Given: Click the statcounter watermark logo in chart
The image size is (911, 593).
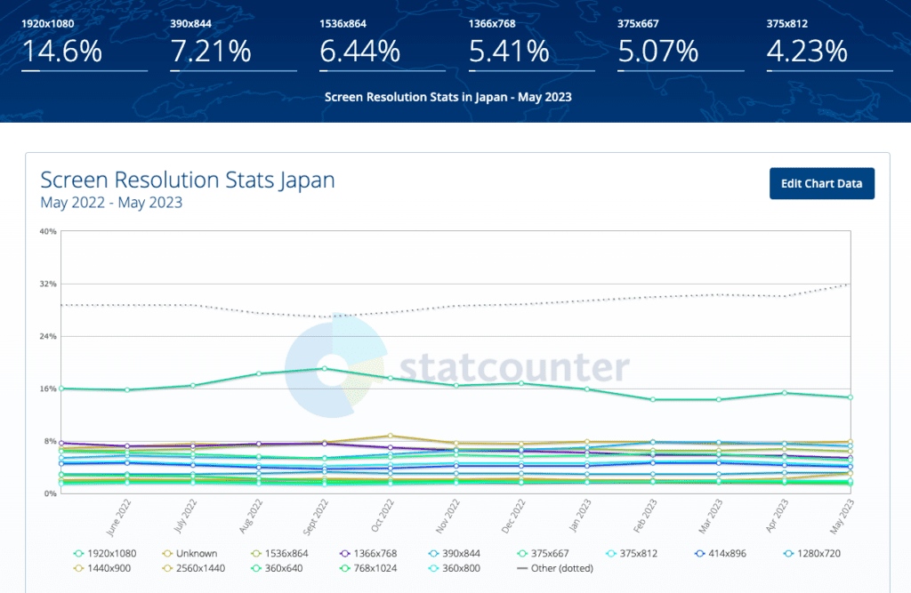Looking at the screenshot, I should click(457, 366).
